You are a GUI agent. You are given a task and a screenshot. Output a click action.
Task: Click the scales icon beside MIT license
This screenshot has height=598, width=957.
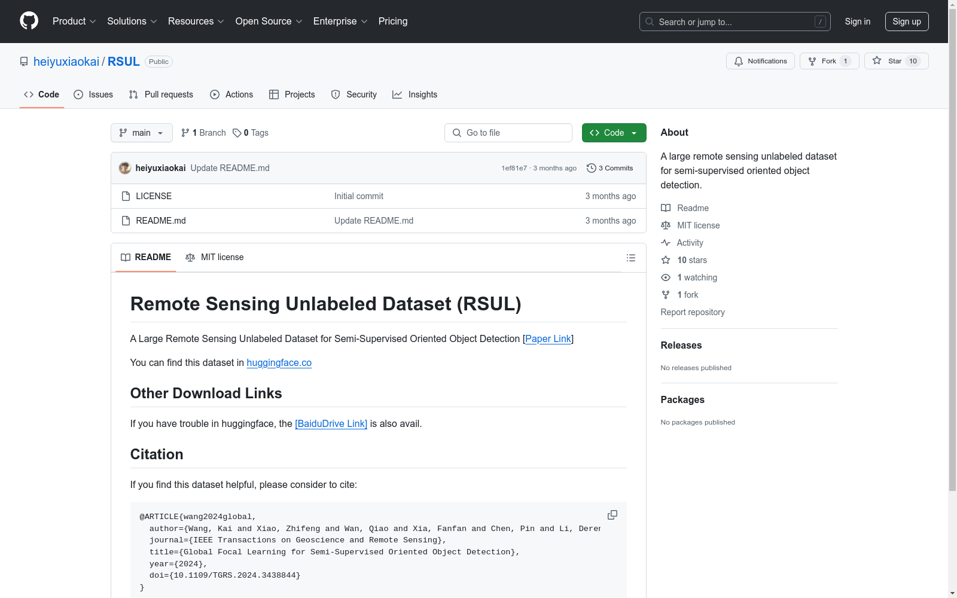tap(666, 225)
